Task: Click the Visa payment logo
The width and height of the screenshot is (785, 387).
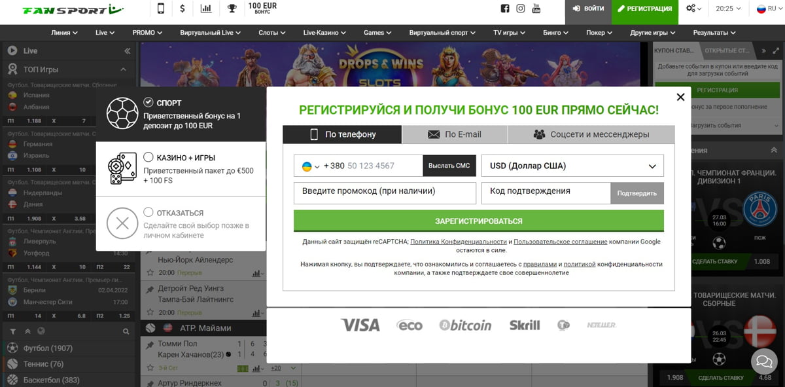Action: click(360, 325)
